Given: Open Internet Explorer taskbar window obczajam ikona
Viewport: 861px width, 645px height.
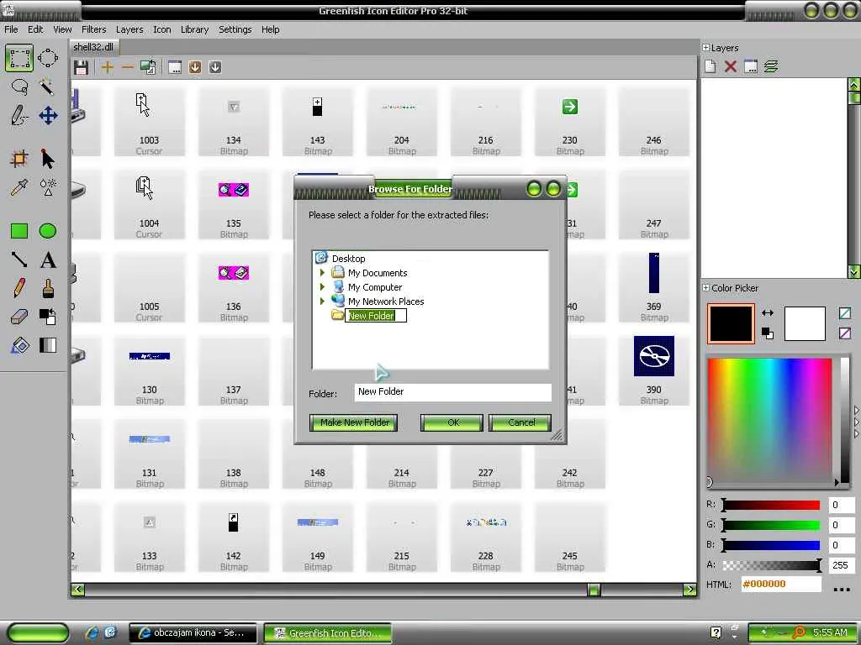Looking at the screenshot, I should [x=193, y=632].
